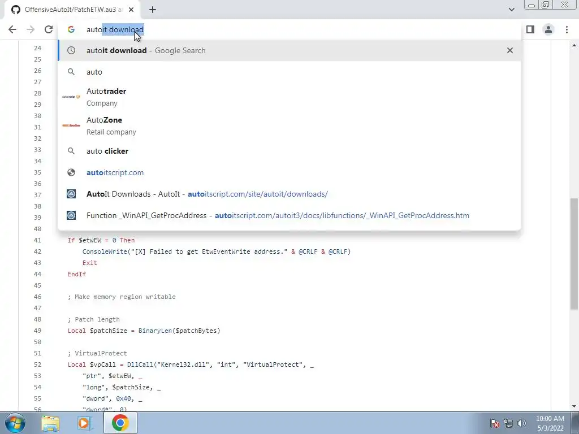
Task: Open the autoitscript.com suggestion
Action: tap(289, 172)
